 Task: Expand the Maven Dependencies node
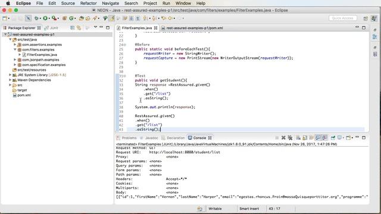[10, 80]
